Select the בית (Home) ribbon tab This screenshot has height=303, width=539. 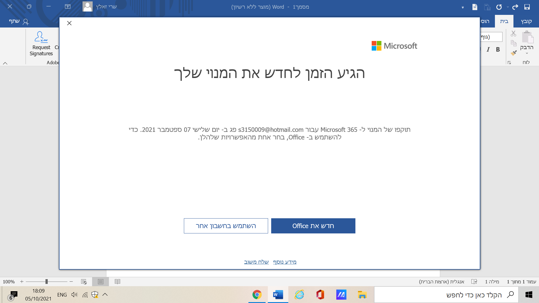coord(504,21)
